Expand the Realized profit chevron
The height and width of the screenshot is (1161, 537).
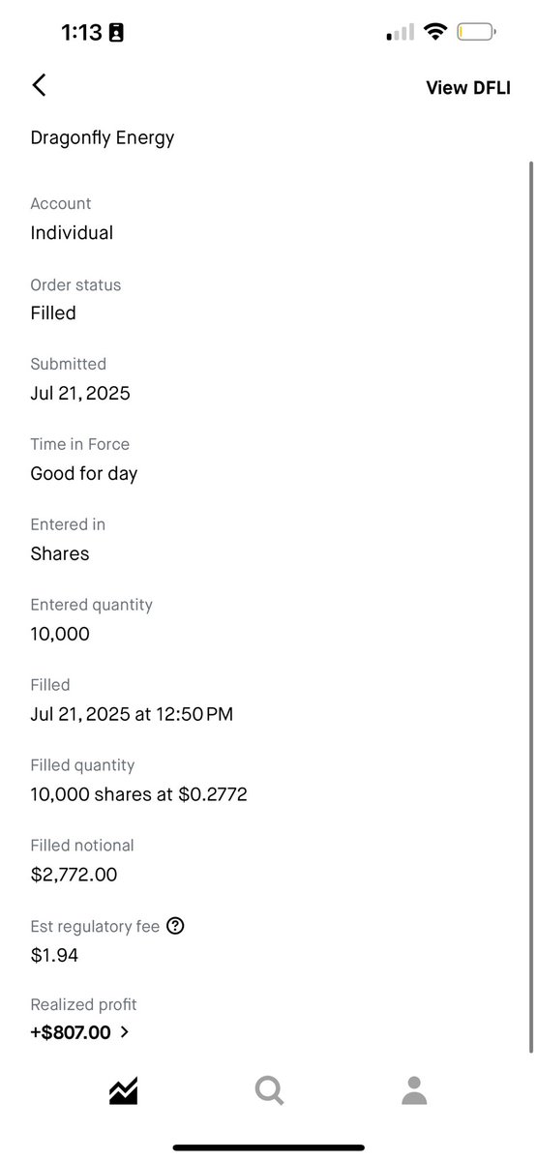click(x=124, y=1032)
